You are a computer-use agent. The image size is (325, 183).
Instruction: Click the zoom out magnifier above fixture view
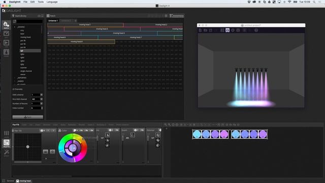[169, 125]
